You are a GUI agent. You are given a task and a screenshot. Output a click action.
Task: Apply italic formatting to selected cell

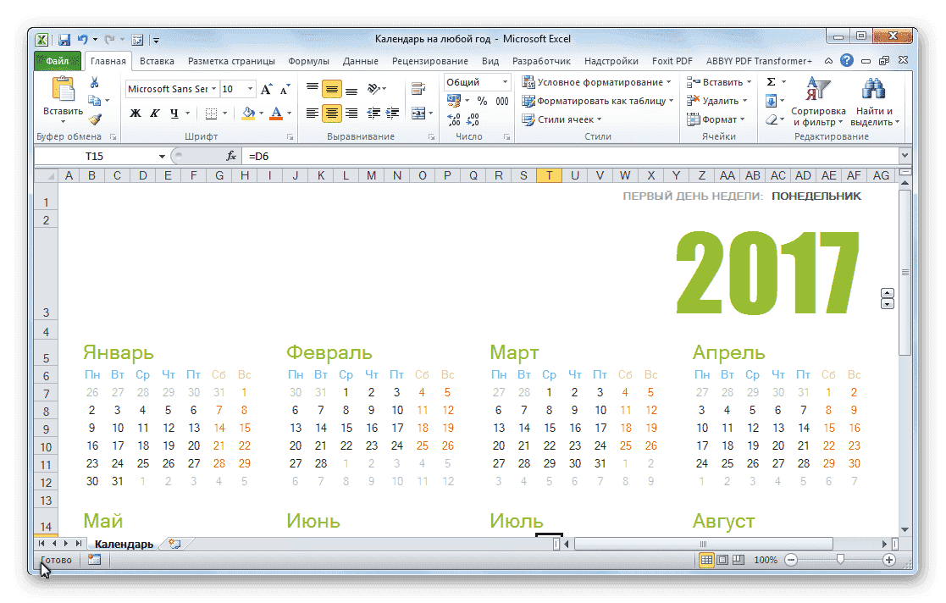point(155,113)
